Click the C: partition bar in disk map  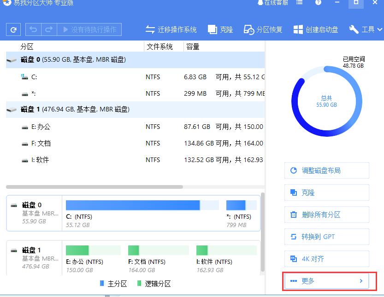133,205
